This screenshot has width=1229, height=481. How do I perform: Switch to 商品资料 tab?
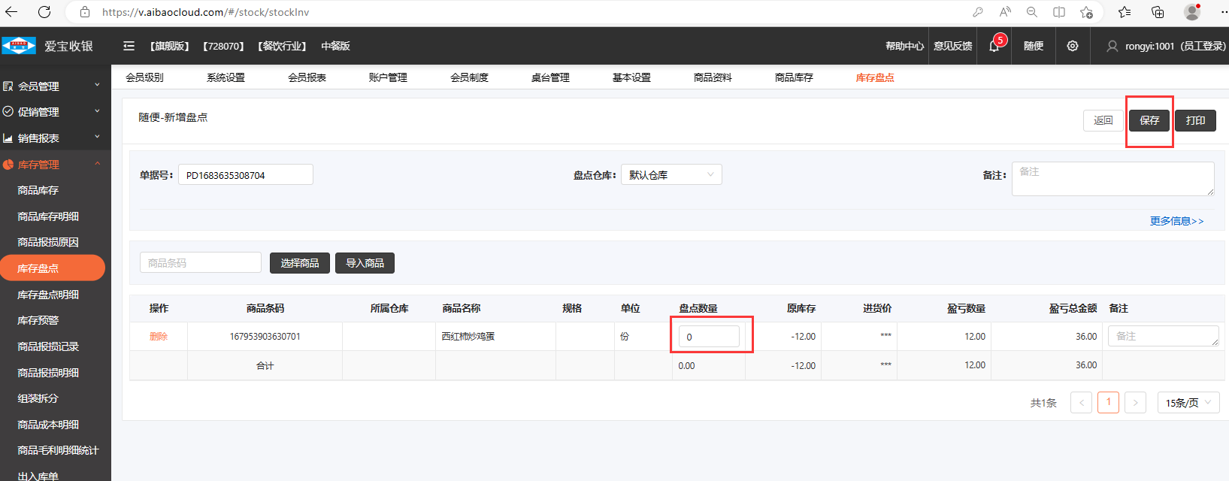713,77
